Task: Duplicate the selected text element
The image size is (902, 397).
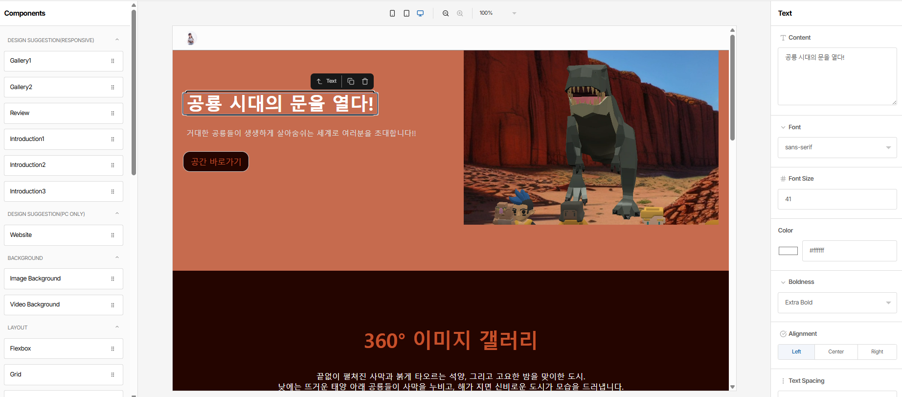Action: 351,81
